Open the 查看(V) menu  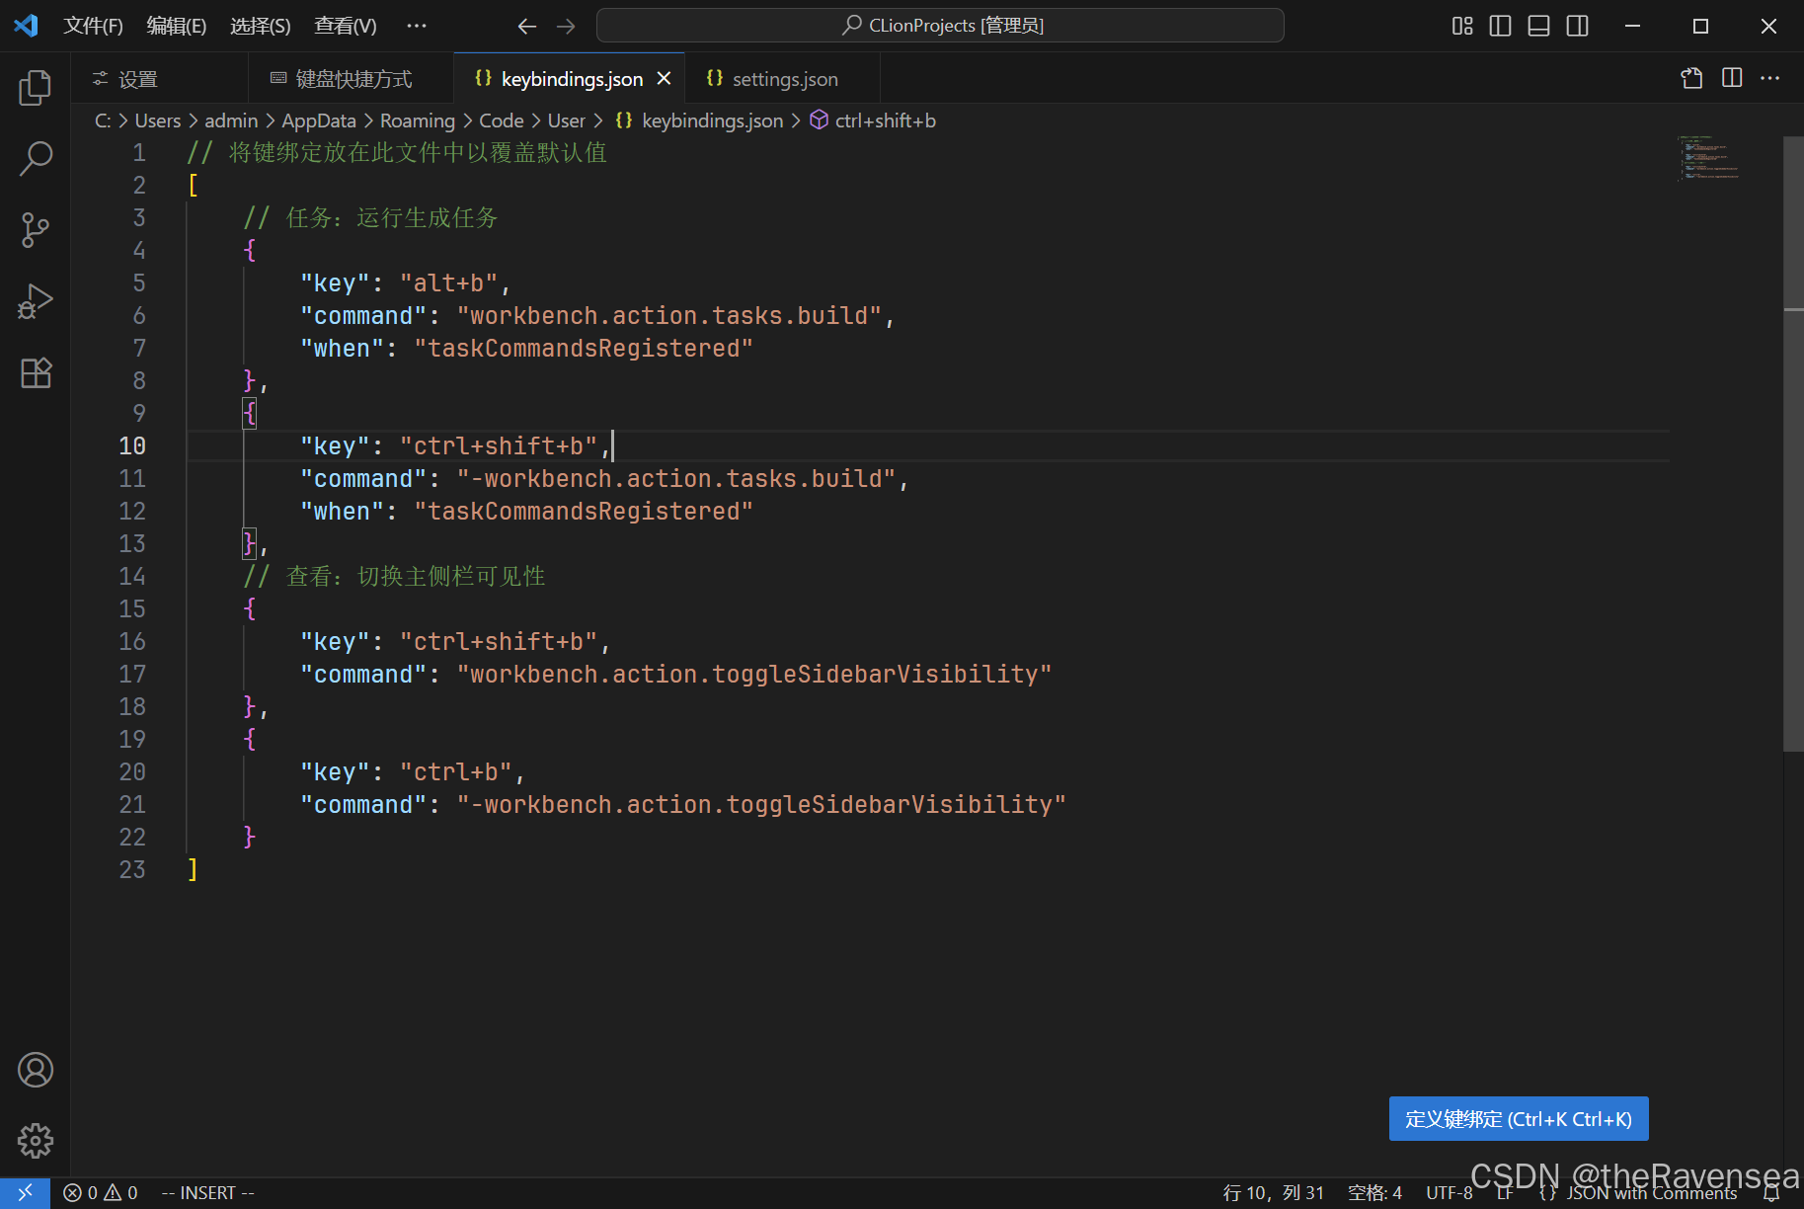[346, 26]
